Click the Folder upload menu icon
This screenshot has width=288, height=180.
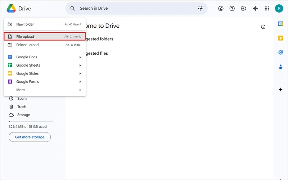10,45
